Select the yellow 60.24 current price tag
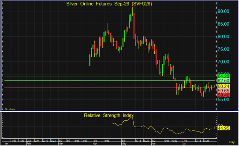This screenshot has width=239, height=146. pos(223,86)
